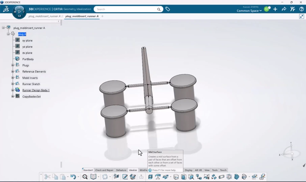Click the search magnifier icon in search bar
306x182 pixels.
[x=159, y=9]
